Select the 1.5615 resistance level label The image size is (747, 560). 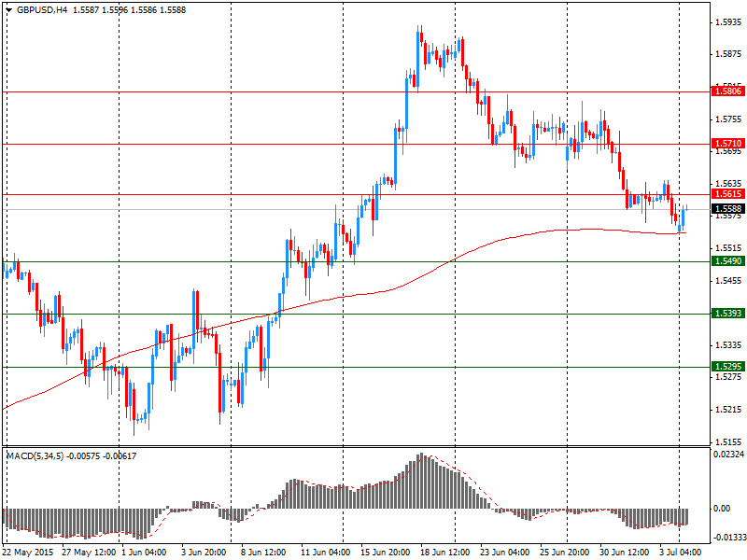(x=728, y=194)
